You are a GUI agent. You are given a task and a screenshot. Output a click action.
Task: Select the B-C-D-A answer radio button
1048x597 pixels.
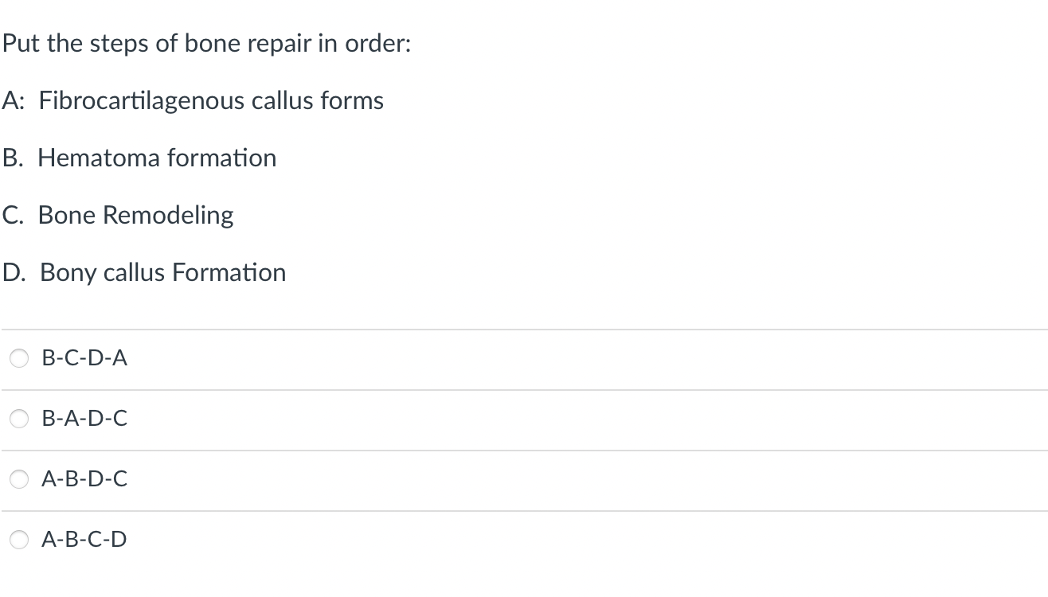point(19,358)
